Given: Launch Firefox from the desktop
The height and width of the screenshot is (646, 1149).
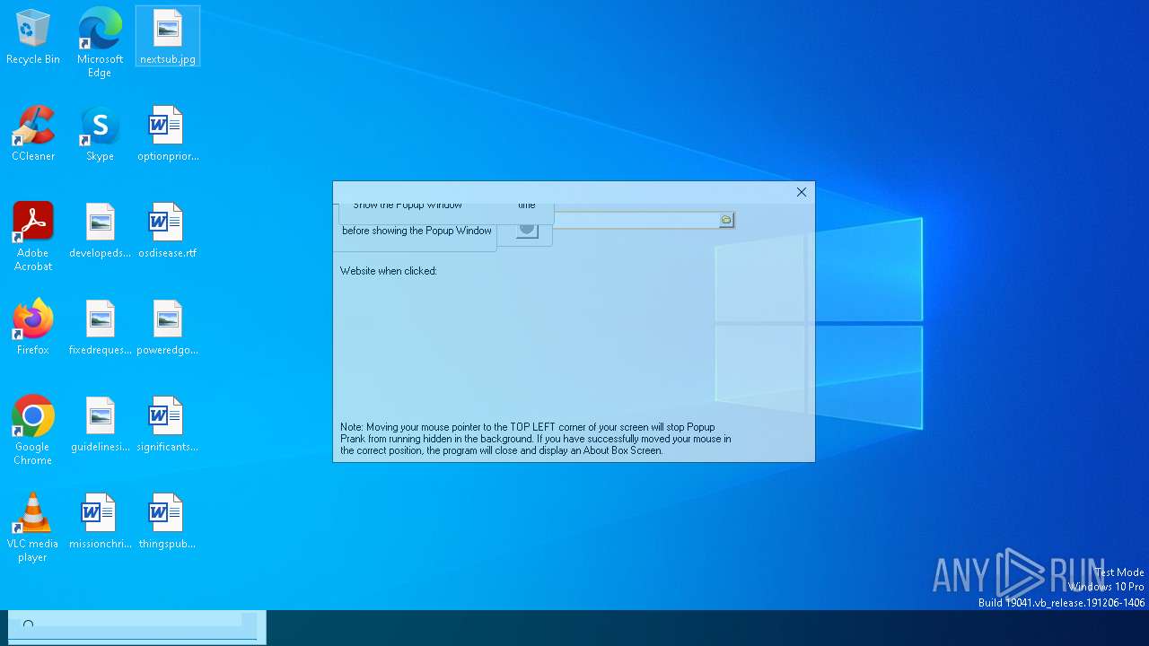Looking at the screenshot, I should pyautogui.click(x=33, y=327).
